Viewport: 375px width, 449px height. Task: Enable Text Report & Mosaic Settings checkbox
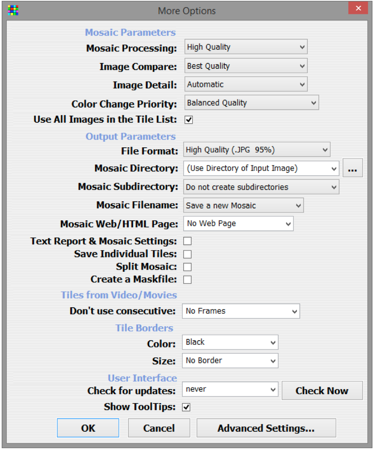pos(187,241)
